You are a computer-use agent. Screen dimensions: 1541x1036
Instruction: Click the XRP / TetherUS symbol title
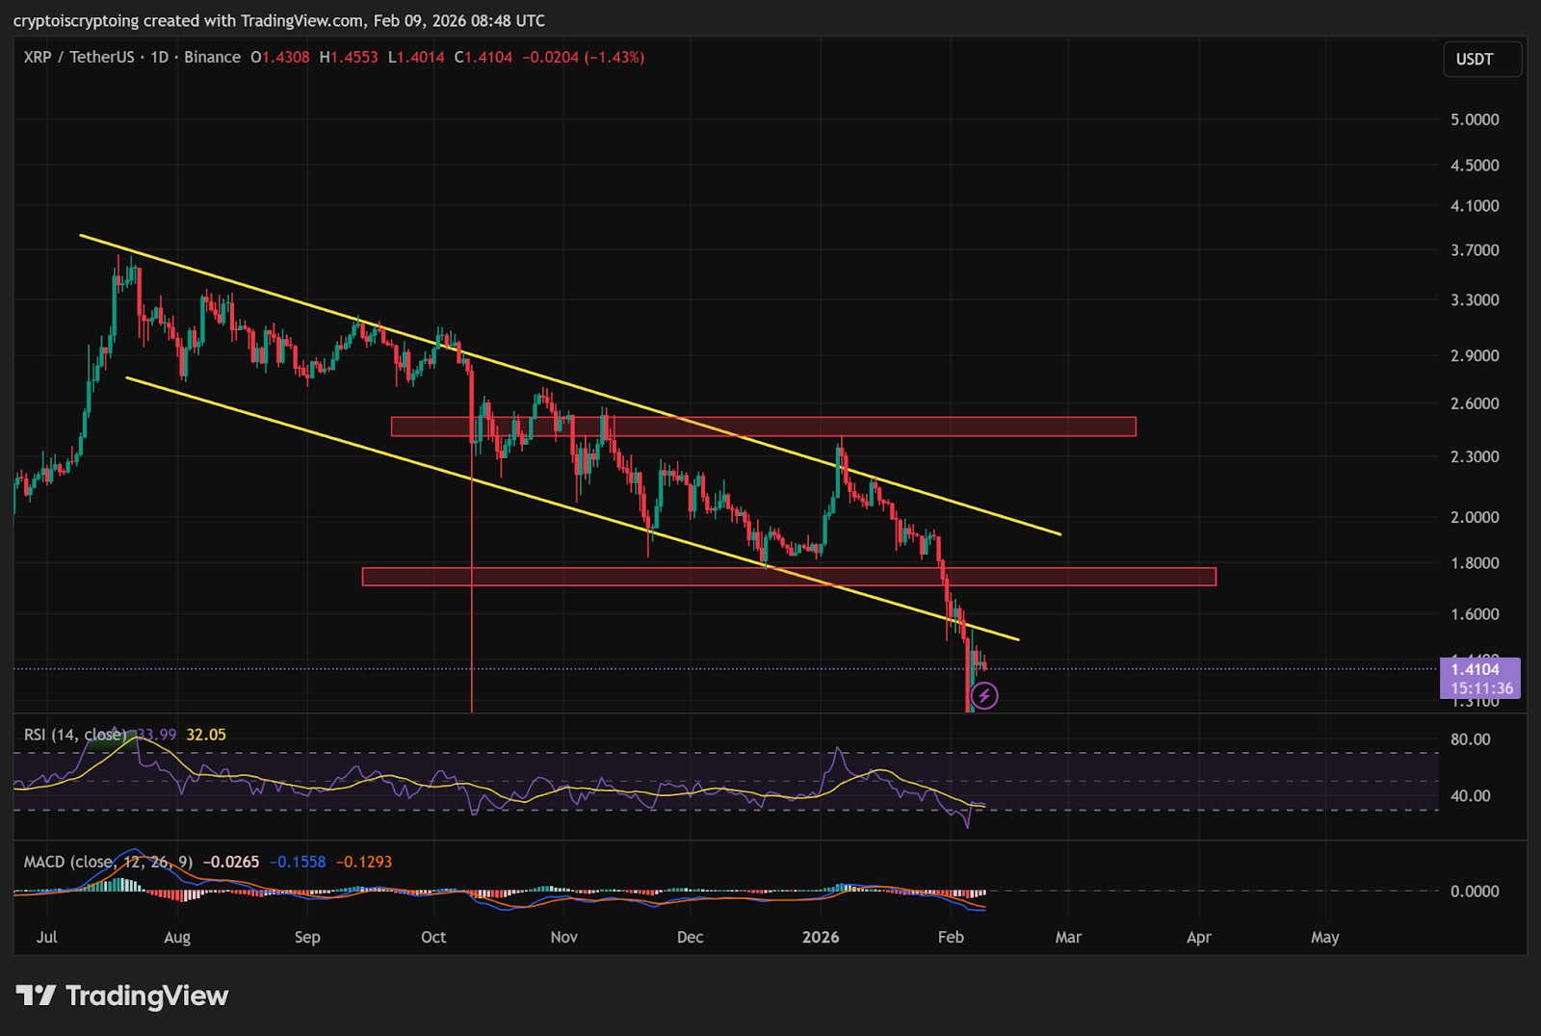click(79, 58)
